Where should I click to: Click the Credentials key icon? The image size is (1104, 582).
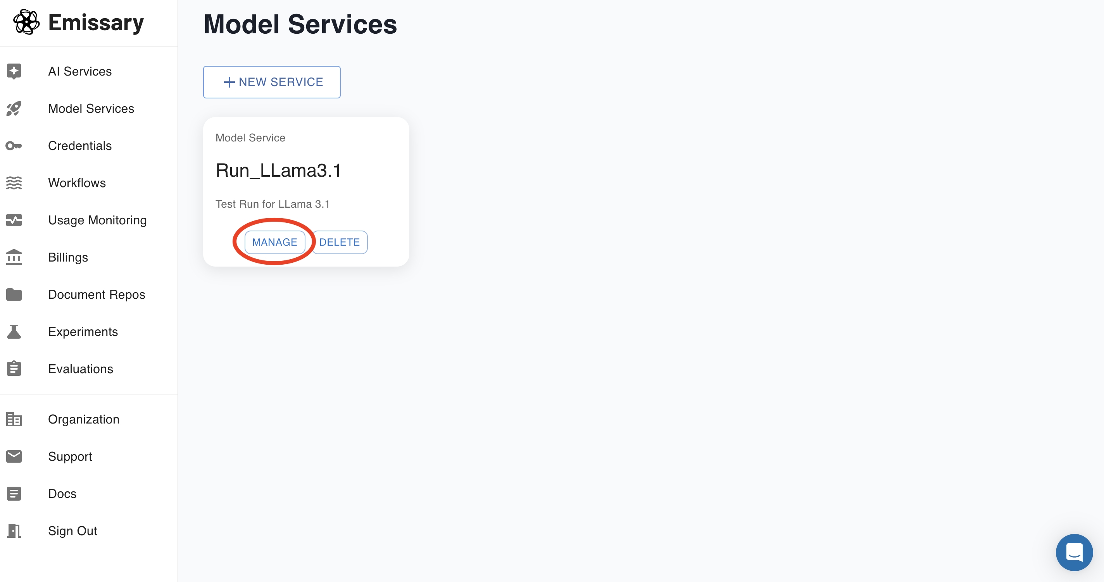(14, 146)
